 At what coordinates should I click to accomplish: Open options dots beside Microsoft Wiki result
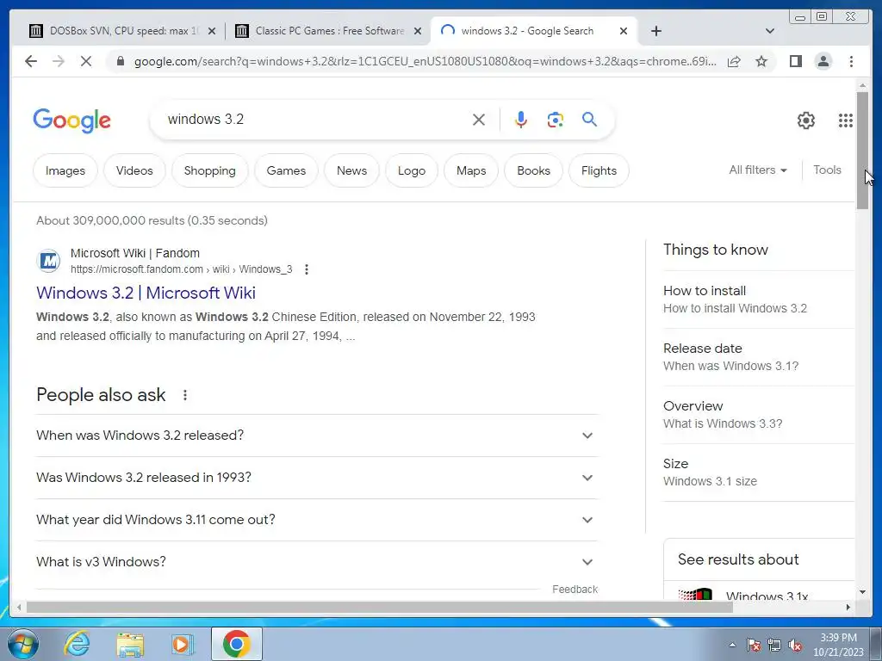[307, 269]
